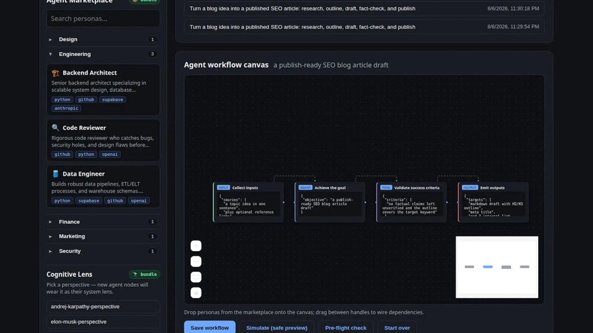Click the input handle of Emit outputs node
The width and height of the screenshot is (593, 333).
coord(458,202)
